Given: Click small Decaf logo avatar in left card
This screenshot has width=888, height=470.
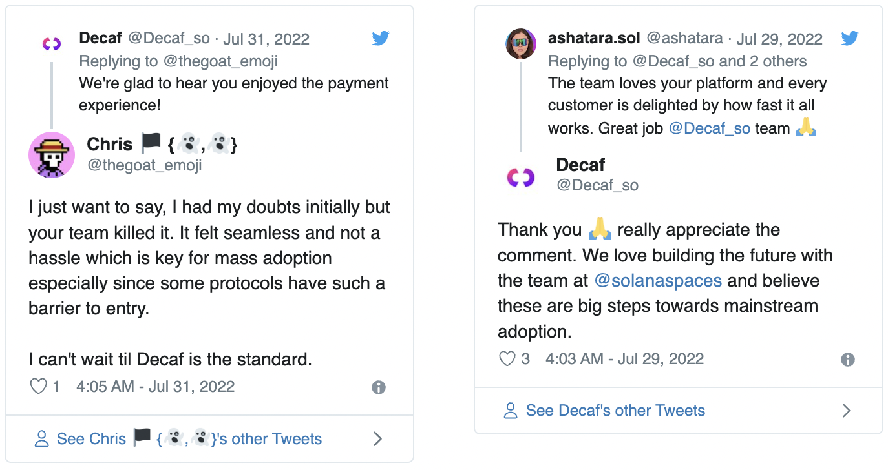Looking at the screenshot, I should pos(52,44).
